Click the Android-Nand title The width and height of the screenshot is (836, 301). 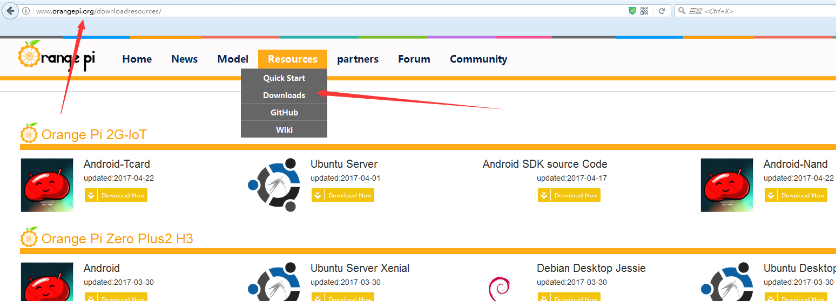[x=795, y=164]
